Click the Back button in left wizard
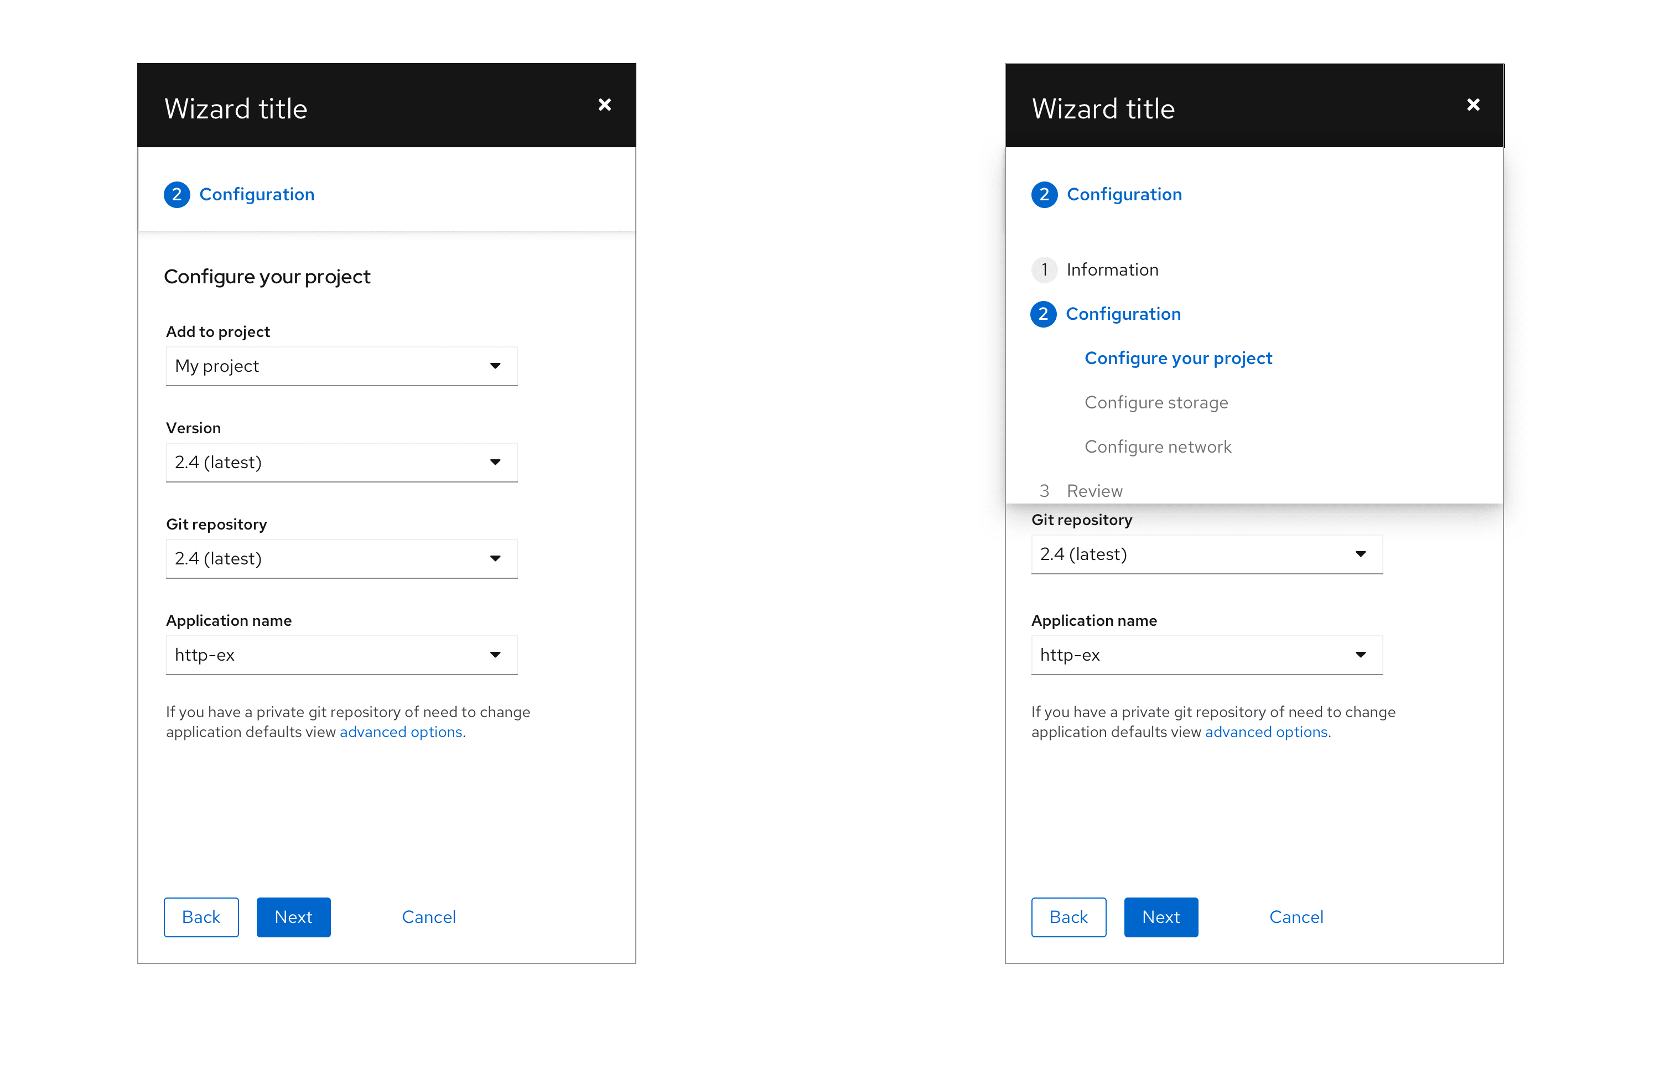1660x1079 pixels. coord(201,917)
